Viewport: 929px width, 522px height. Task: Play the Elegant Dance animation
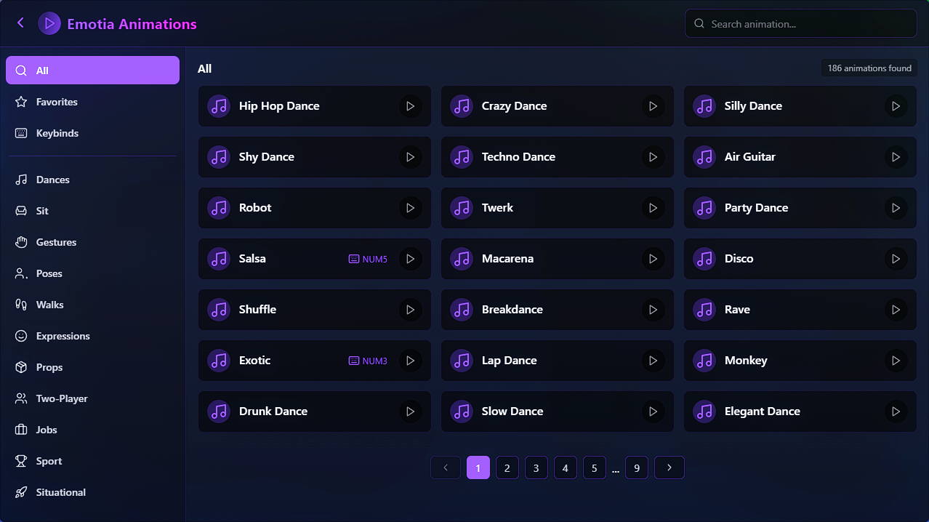(896, 411)
